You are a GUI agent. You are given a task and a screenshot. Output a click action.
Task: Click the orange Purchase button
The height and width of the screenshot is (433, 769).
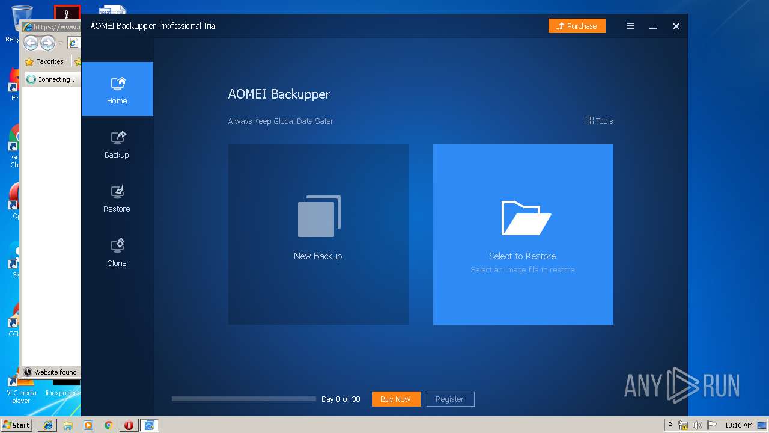[577, 26]
